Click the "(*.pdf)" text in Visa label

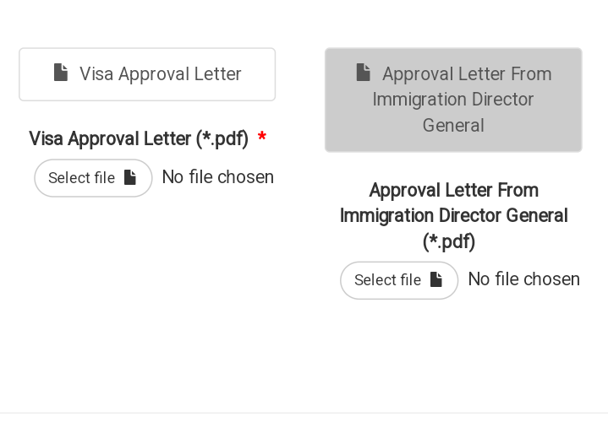[x=222, y=138]
